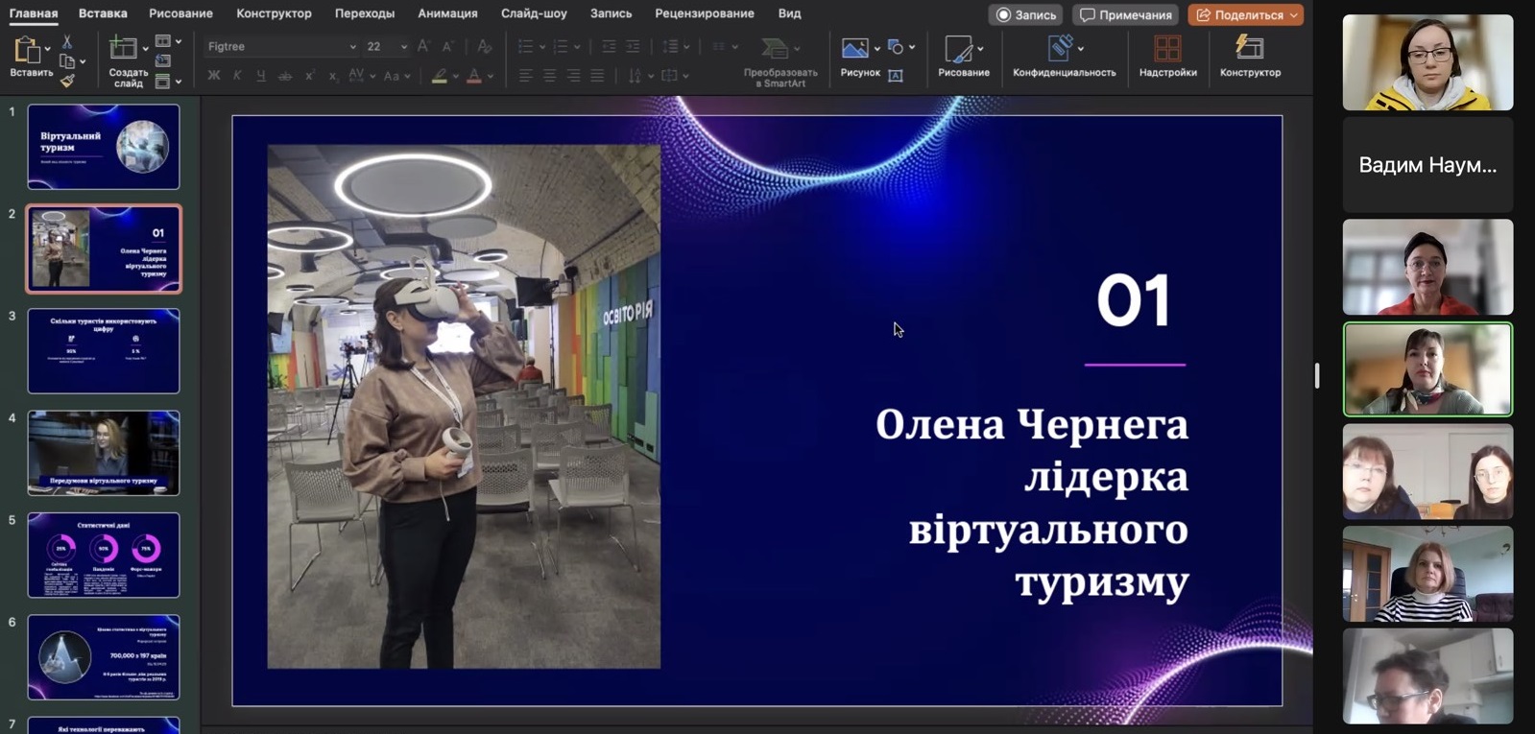The height and width of the screenshot is (734, 1535).
Task: Click subscript x₂ icon
Action: (332, 76)
